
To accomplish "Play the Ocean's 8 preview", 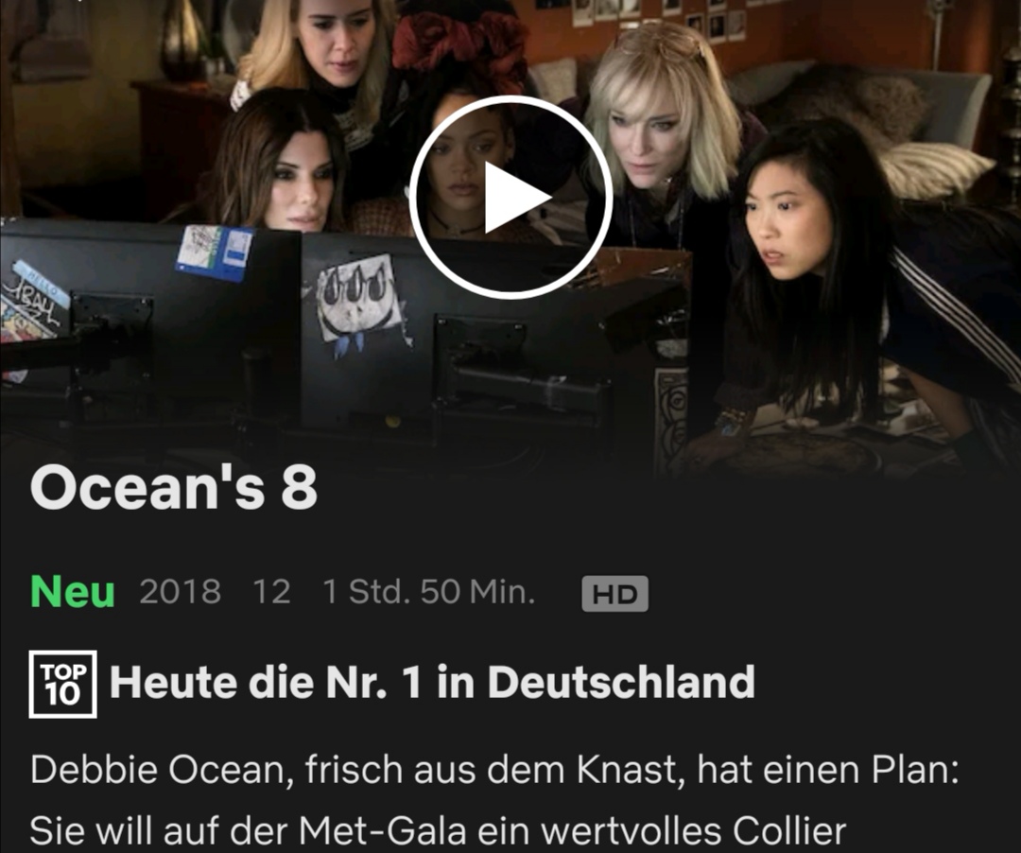I will click(511, 198).
